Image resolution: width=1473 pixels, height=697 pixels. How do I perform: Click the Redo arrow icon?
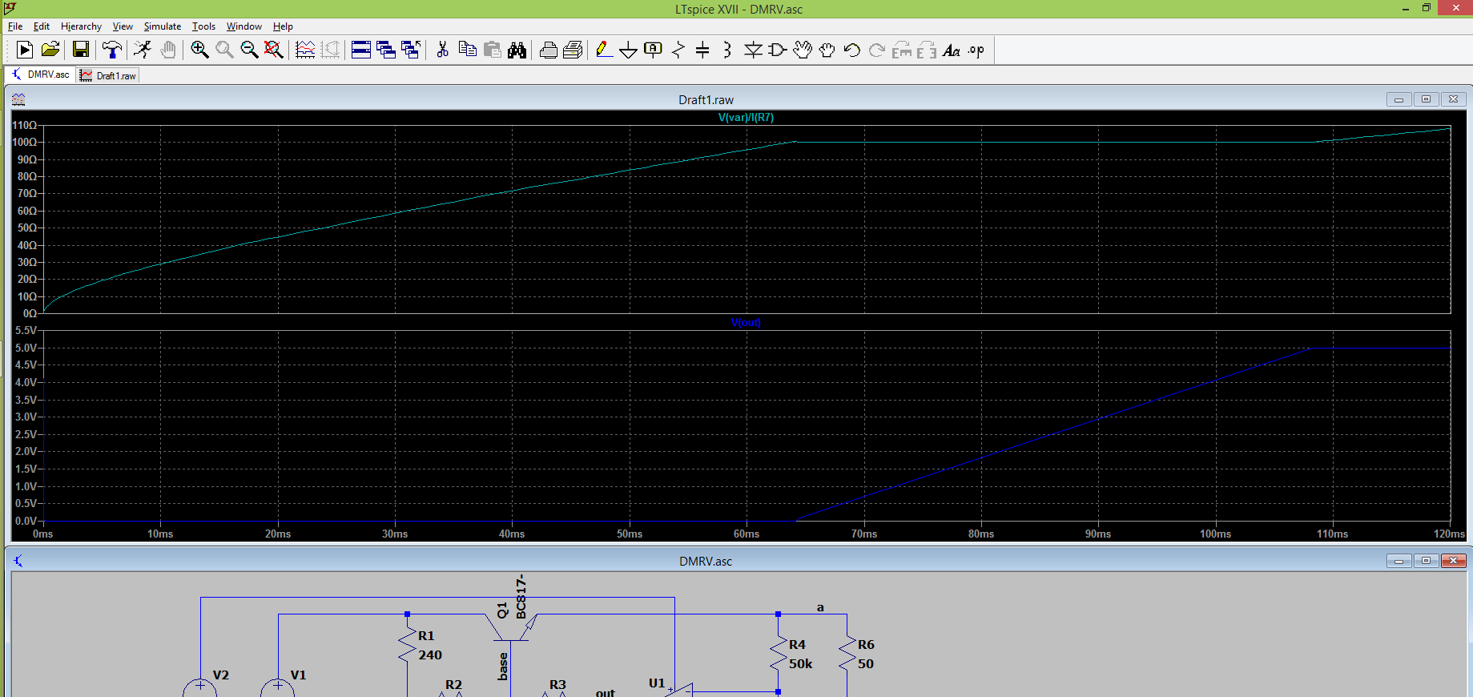pyautogui.click(x=877, y=50)
